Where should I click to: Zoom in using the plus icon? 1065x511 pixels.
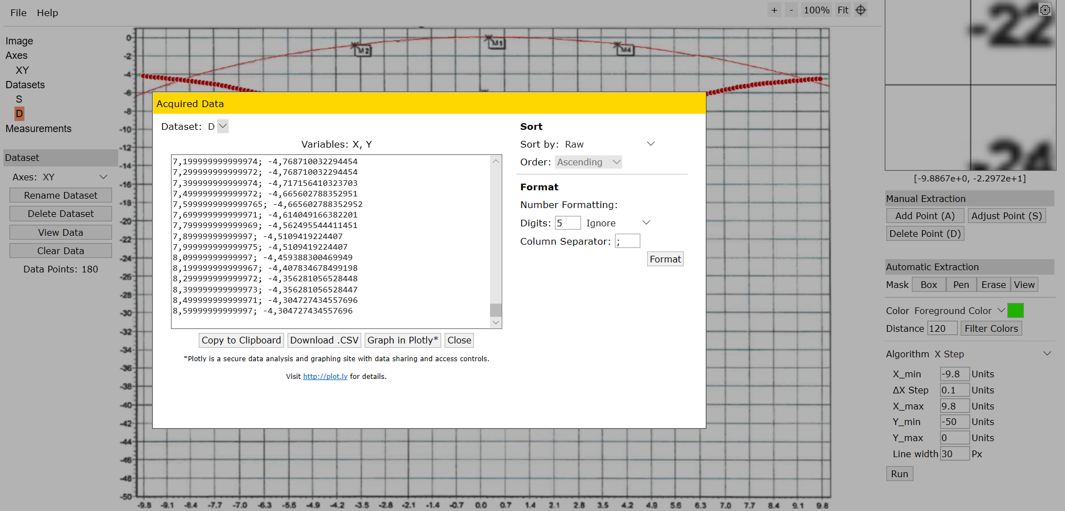pyautogui.click(x=774, y=9)
